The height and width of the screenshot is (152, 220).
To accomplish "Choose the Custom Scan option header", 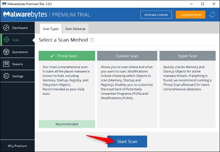I will 127,56.
